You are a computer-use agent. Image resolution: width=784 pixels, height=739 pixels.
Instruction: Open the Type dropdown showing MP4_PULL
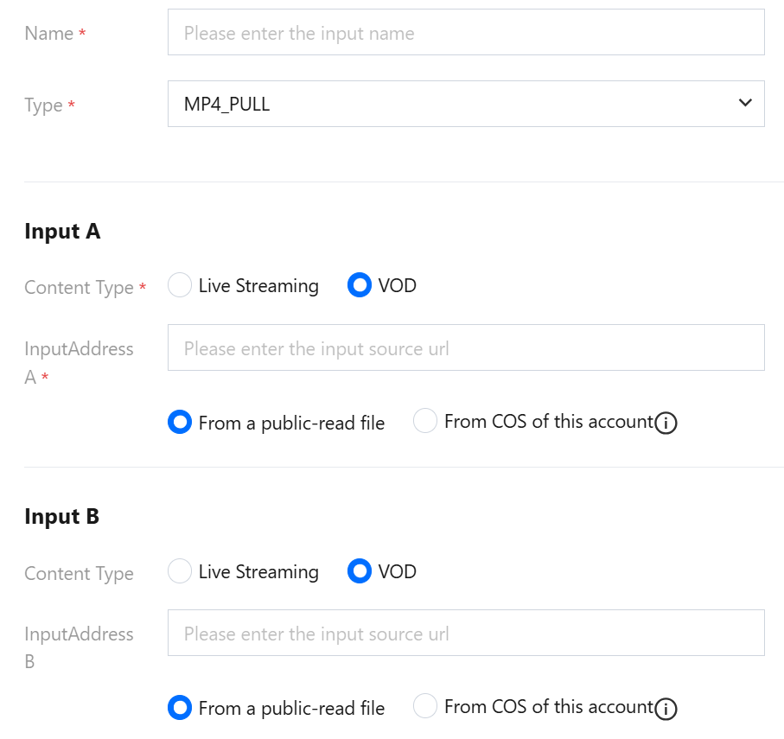[x=466, y=104]
